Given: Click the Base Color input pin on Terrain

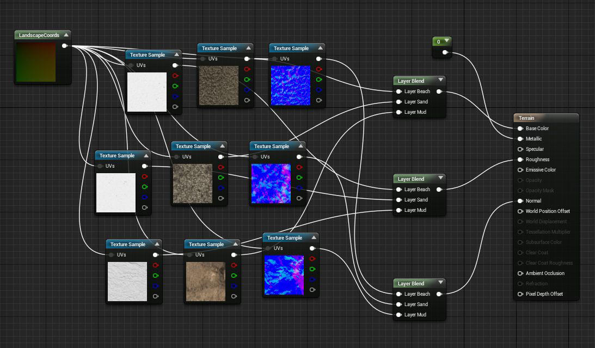Looking at the screenshot, I should tap(520, 129).
